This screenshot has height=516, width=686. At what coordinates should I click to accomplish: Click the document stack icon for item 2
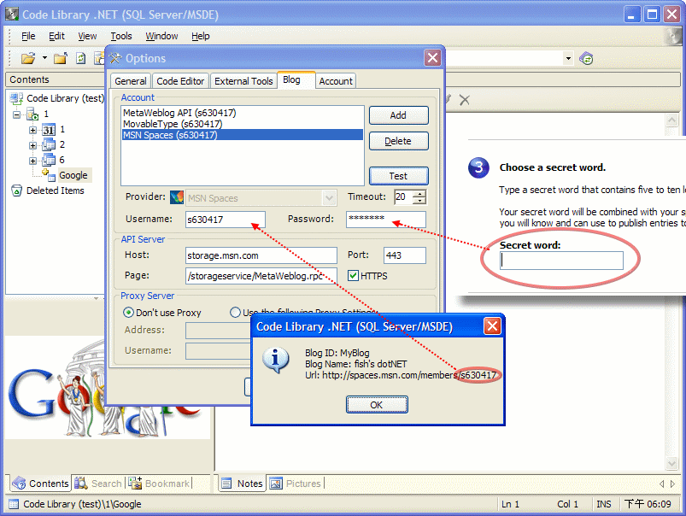49,144
